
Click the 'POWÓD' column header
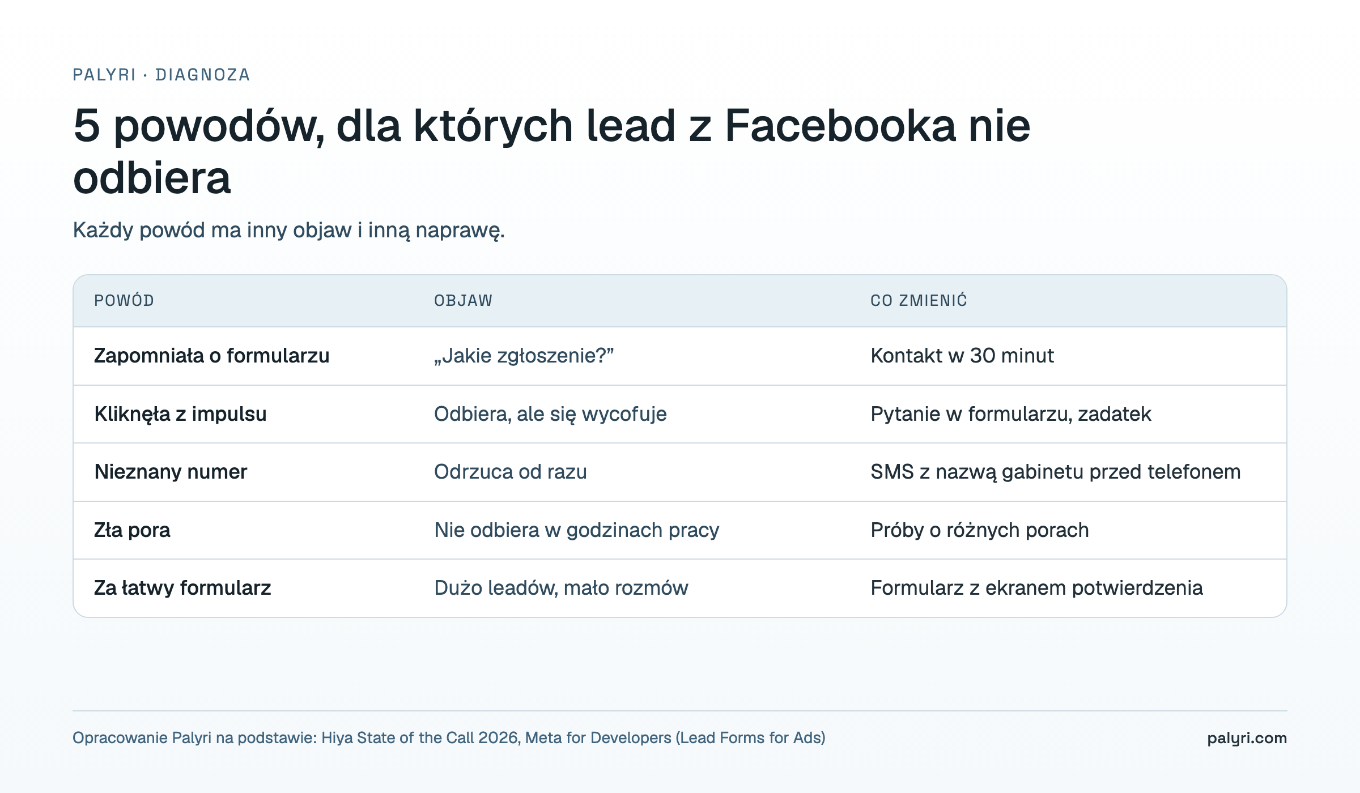point(124,300)
